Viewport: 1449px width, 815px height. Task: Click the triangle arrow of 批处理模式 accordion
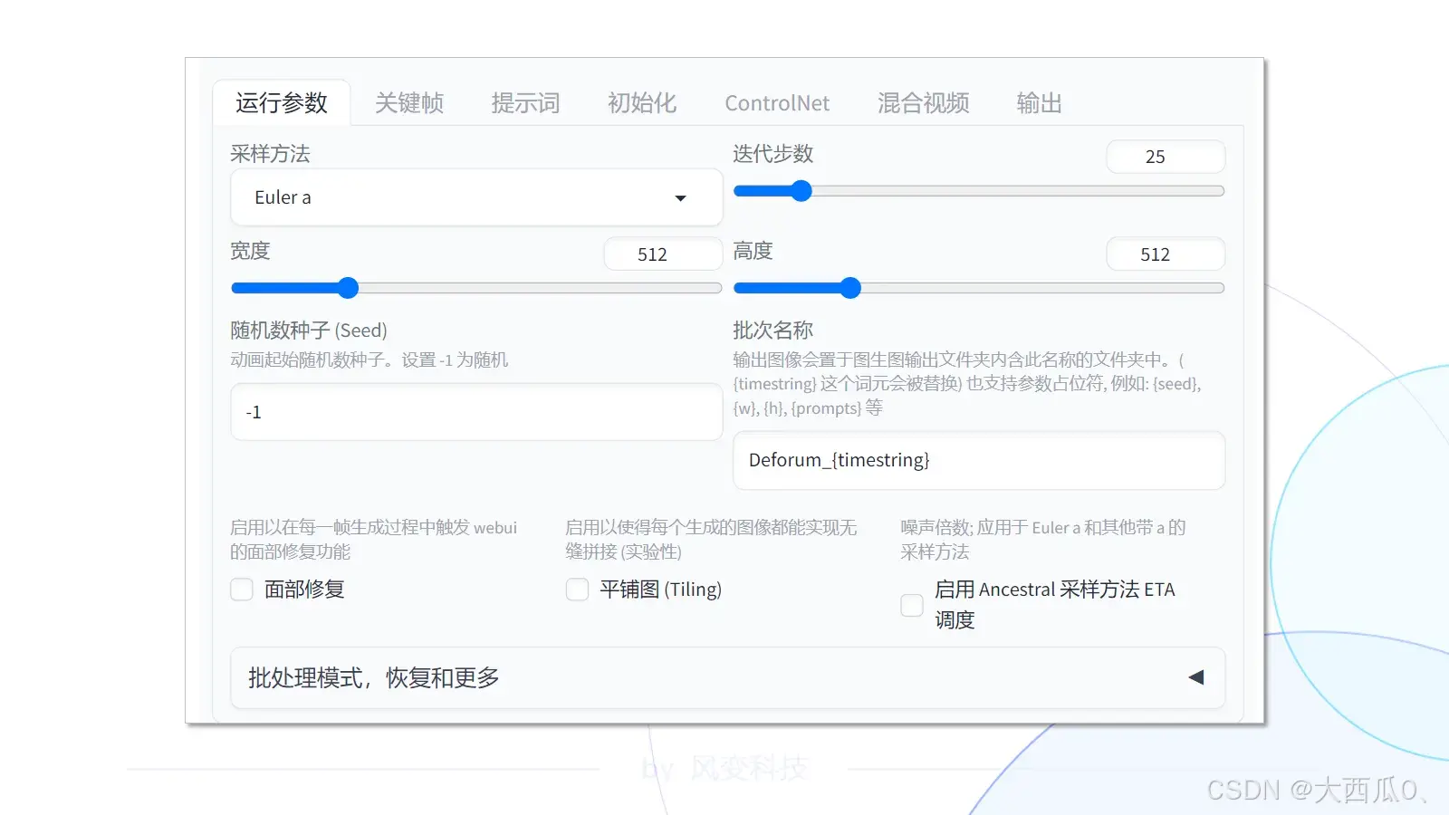pyautogui.click(x=1196, y=677)
